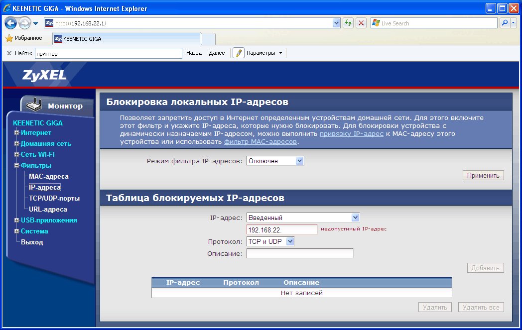The height and width of the screenshot is (330, 522).
Task: Expand the USB-приложения tree node
Action: 16,220
